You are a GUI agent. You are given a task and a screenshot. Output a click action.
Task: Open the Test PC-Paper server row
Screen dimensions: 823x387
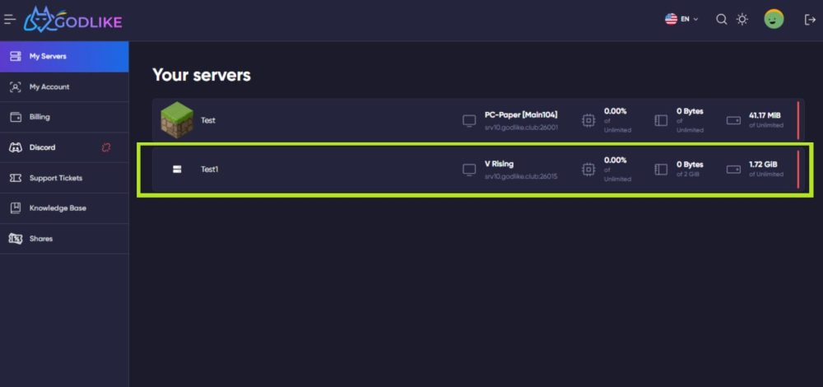[478, 119]
